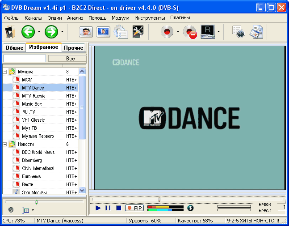Viewport: 289px width, 226px height.
Task: Select the MTV Russia channel
Action: click(40, 96)
